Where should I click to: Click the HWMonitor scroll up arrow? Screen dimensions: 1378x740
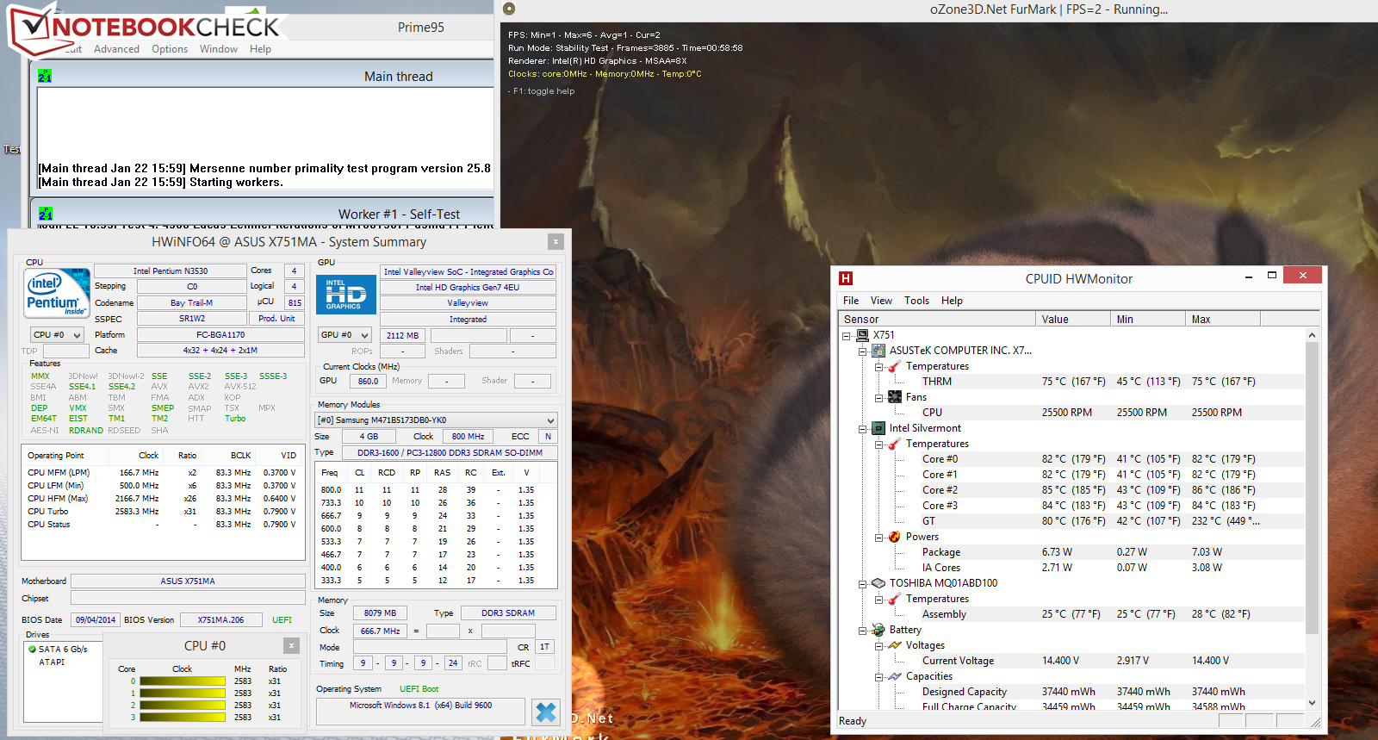[1313, 335]
